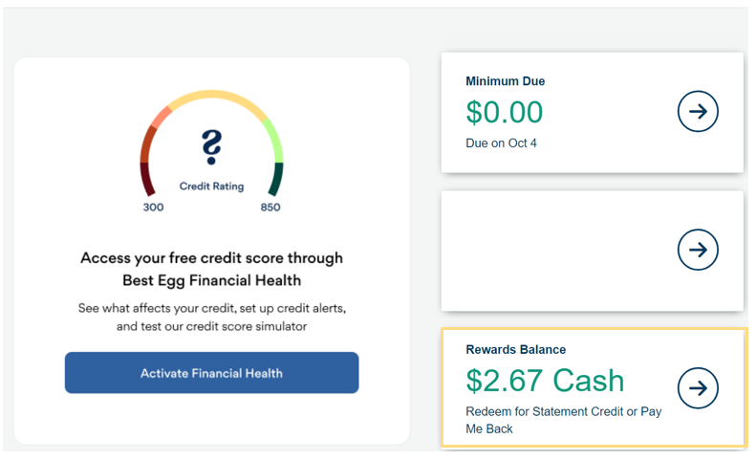The image size is (756, 461).
Task: Click the 300 marker on credit gauge
Action: [x=153, y=208]
